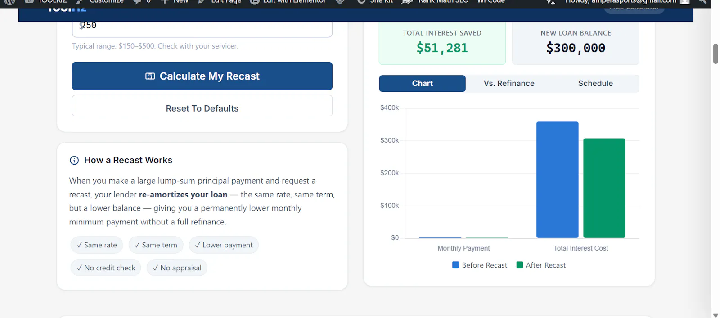Click the Same term chip
Screen dimensions: 720x318
coord(156,245)
